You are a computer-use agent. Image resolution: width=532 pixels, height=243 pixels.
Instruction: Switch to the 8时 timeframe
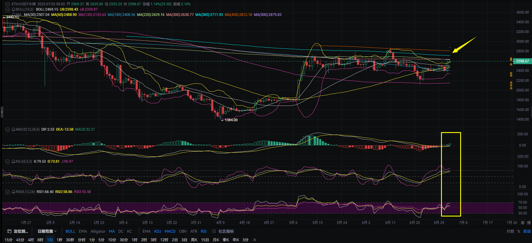40,240
